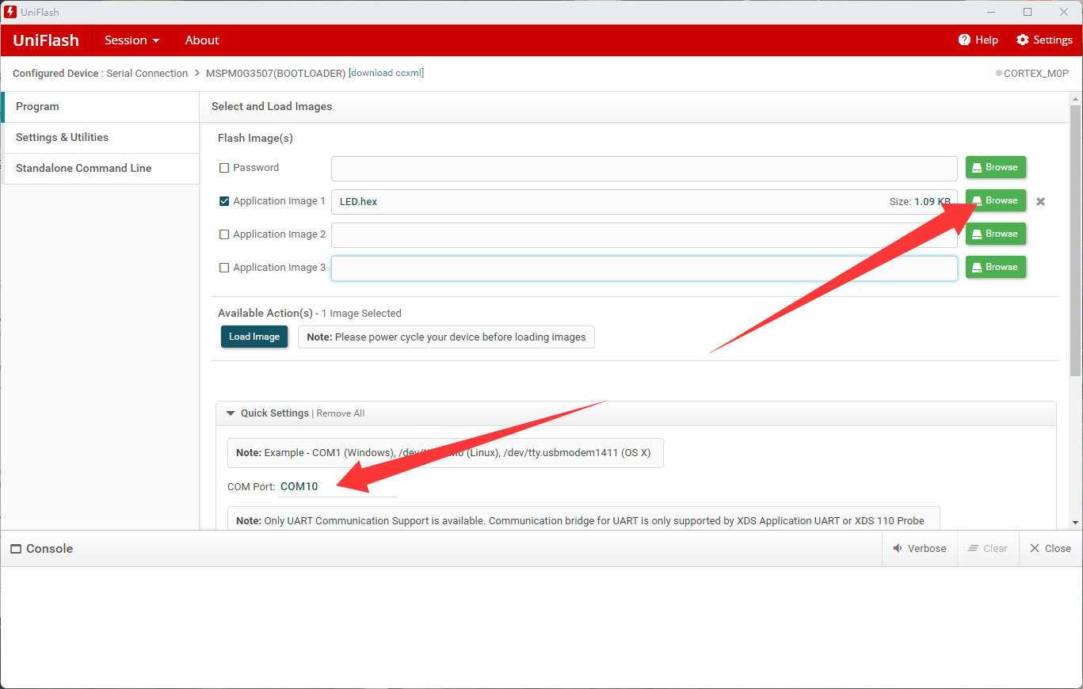Open Settings via the gear icon
1083x689 pixels.
pos(1023,40)
